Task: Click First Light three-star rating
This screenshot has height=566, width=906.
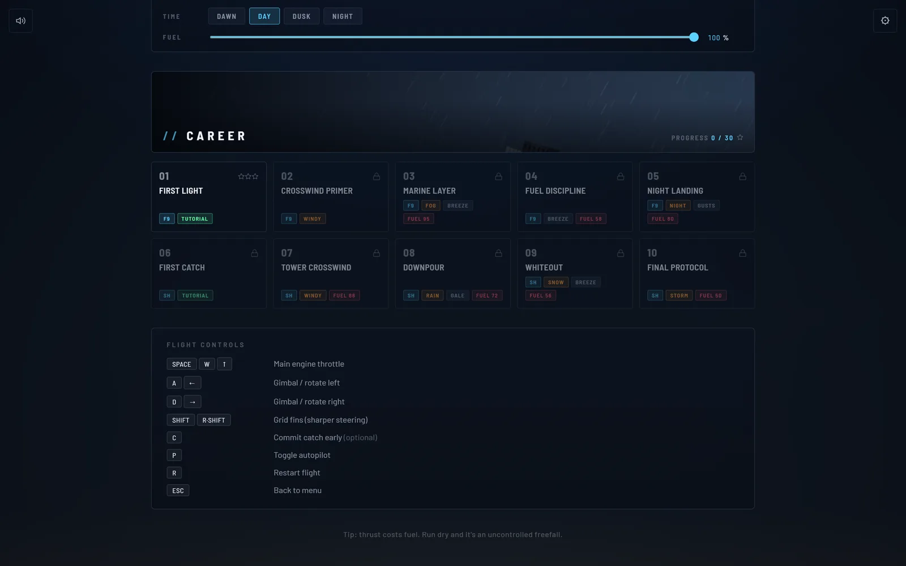Action: pyautogui.click(x=248, y=177)
